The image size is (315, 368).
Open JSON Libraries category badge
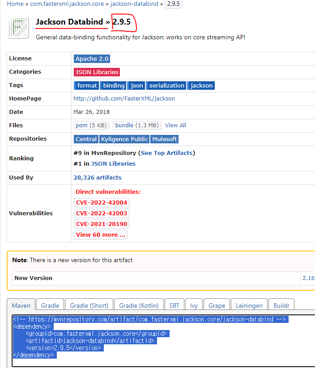coord(97,72)
